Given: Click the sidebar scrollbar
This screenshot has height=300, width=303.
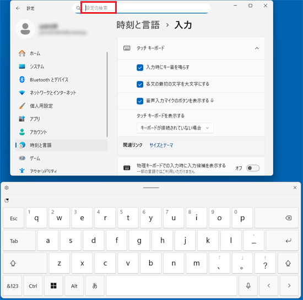Looking at the screenshot, I should click(x=107, y=94).
